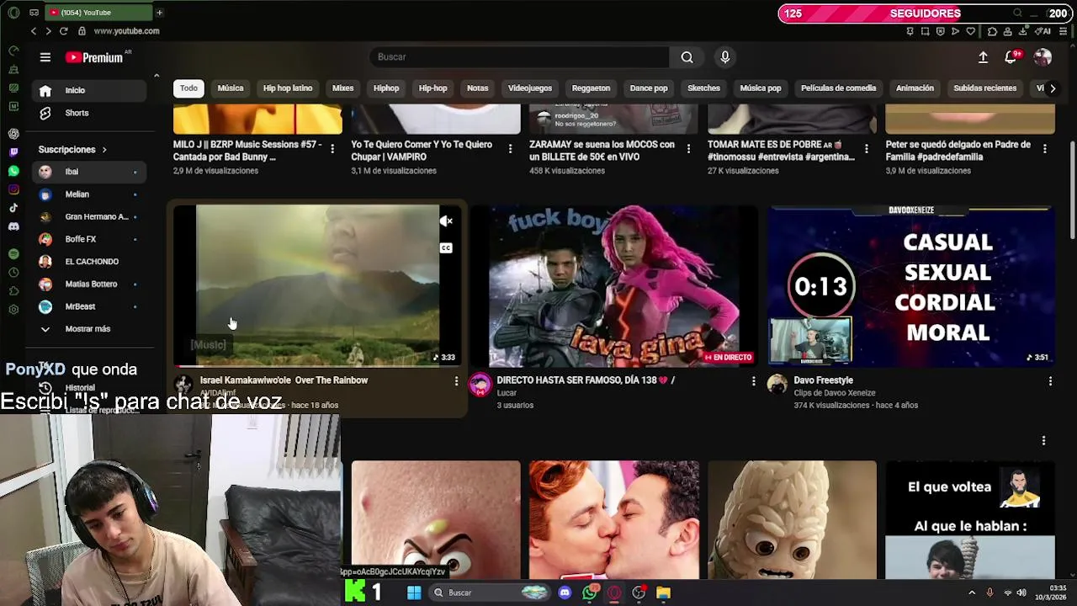Open WhatsApp in Opera sidebar

tap(13, 171)
